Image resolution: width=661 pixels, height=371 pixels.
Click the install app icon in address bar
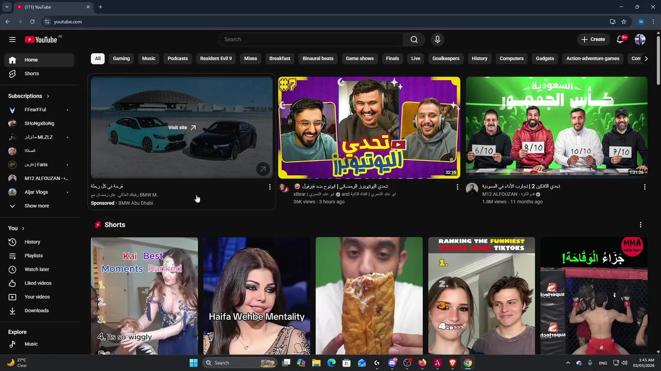click(612, 22)
